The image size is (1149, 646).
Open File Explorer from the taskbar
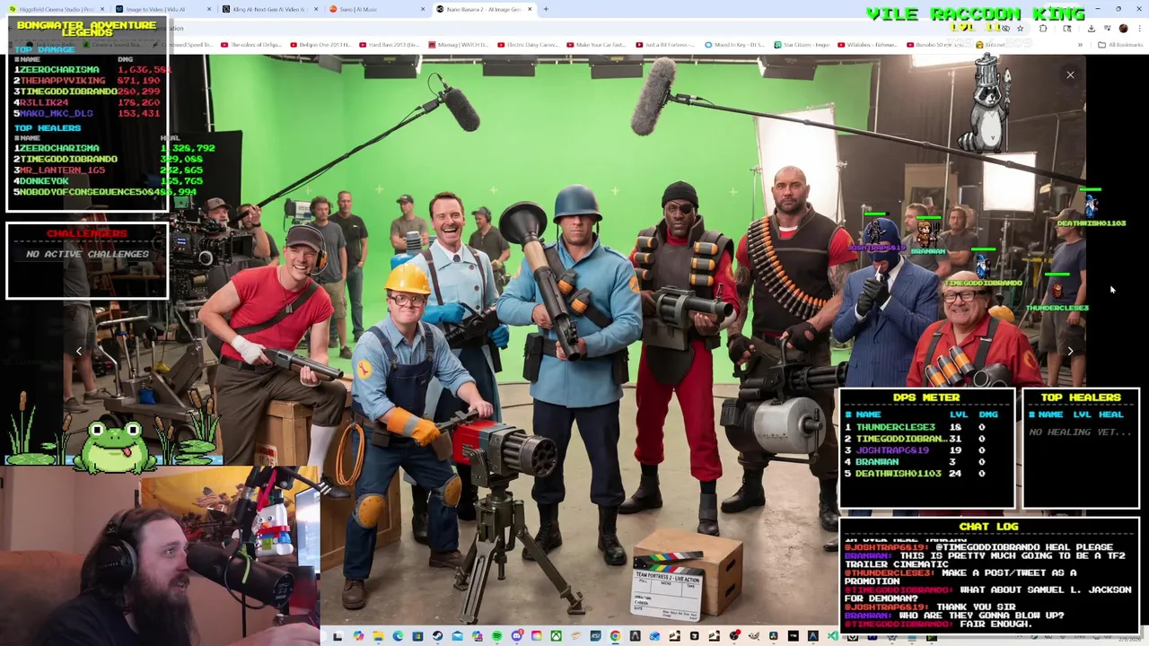click(378, 636)
